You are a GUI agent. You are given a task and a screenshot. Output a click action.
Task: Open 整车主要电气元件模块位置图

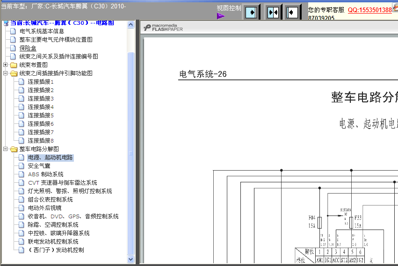point(56,40)
